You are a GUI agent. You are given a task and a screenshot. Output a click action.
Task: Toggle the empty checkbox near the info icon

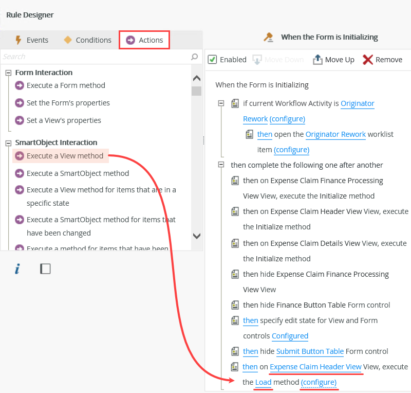click(x=45, y=268)
